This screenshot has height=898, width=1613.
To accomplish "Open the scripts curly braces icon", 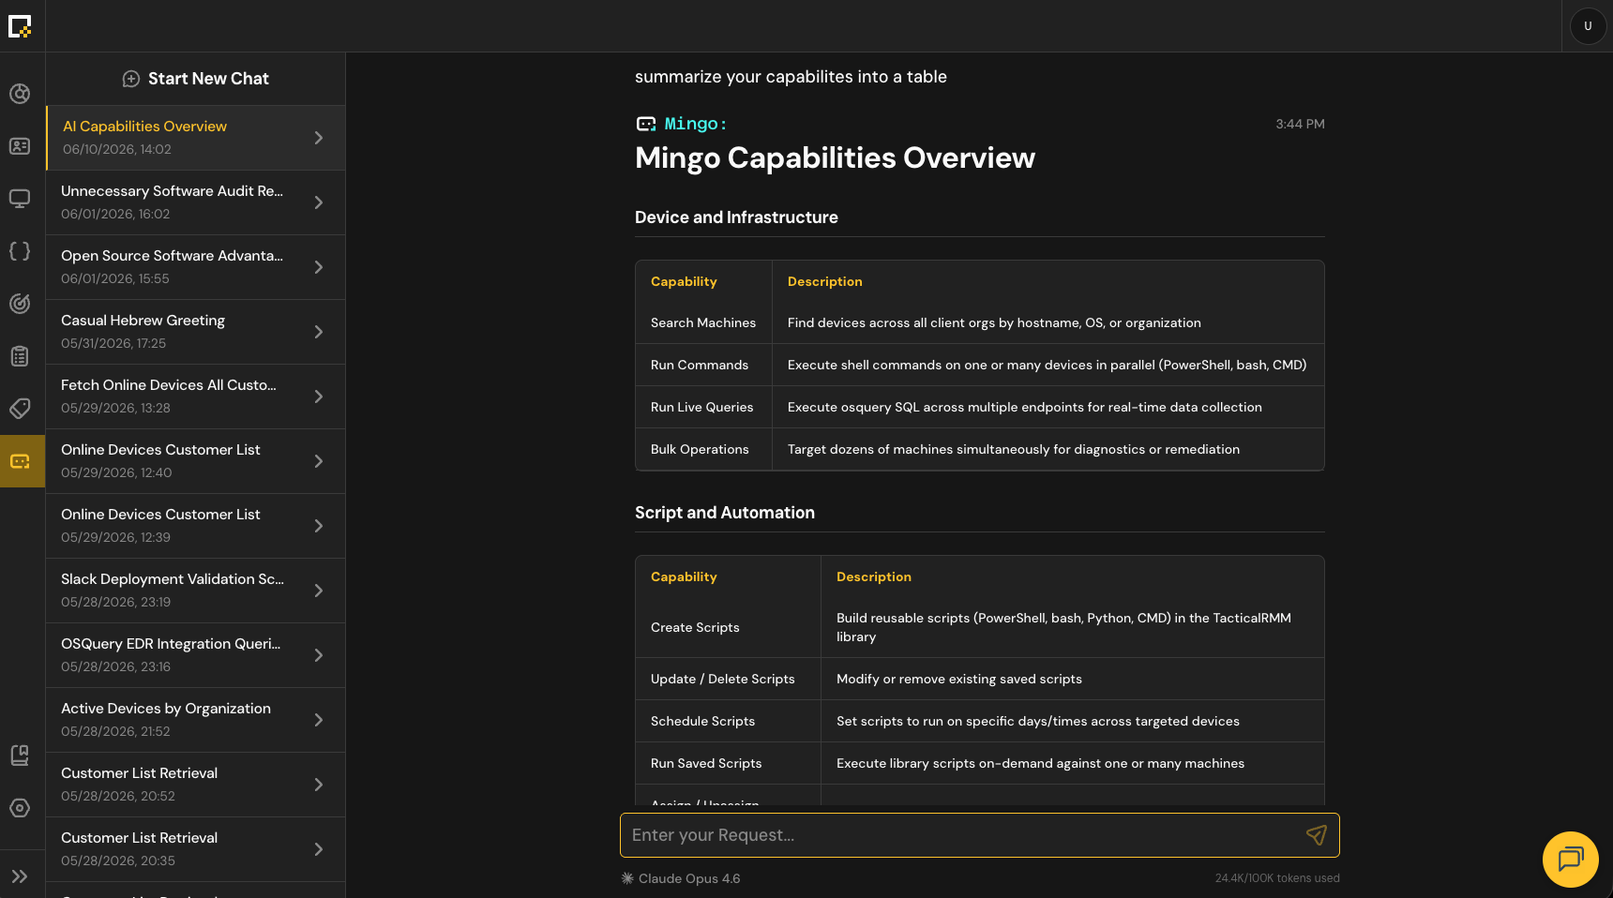I will coord(20,251).
